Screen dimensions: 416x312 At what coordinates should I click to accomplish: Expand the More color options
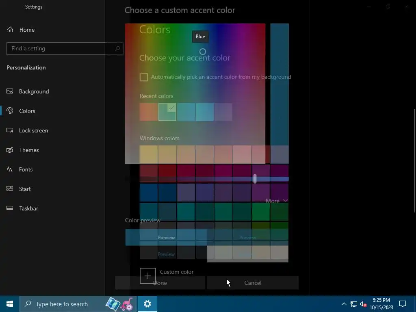(277, 201)
